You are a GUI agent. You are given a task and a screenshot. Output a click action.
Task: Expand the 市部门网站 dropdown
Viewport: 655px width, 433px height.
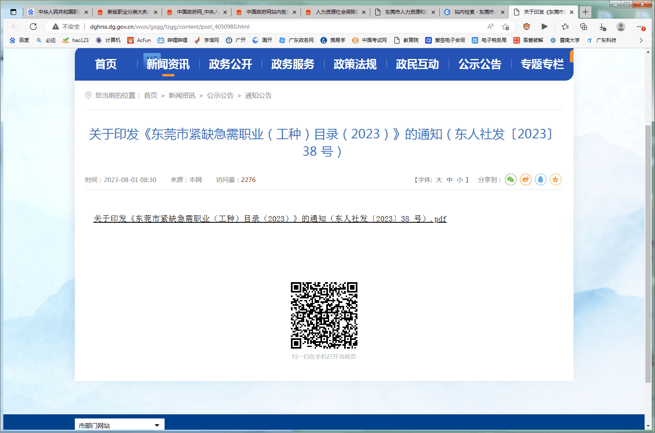click(120, 425)
